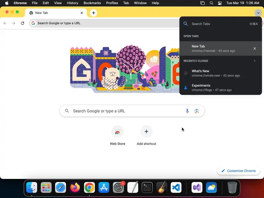
Task: Open Visual Studio from the dock
Action: point(197,187)
